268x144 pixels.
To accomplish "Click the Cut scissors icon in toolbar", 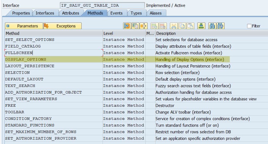I will pos(173,26).
